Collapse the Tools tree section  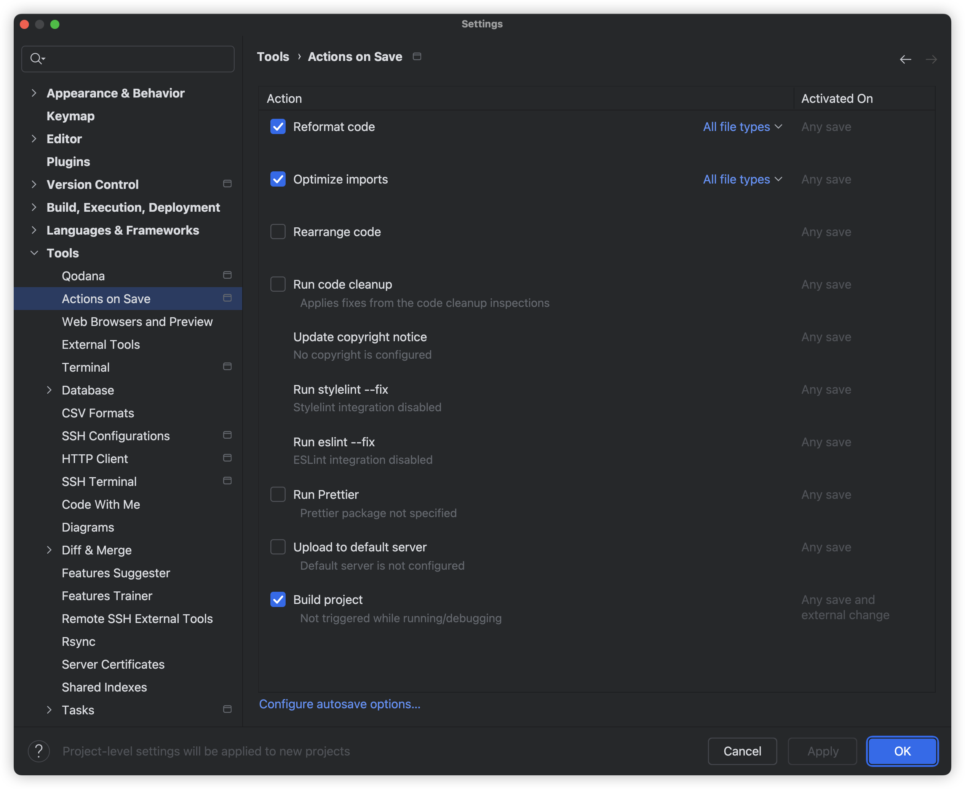(34, 253)
